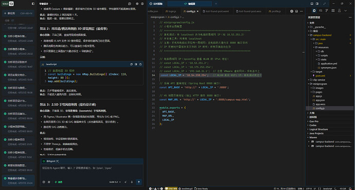Collapse the src\main folder
This screenshot has width=355, height=190.
(329, 39)
